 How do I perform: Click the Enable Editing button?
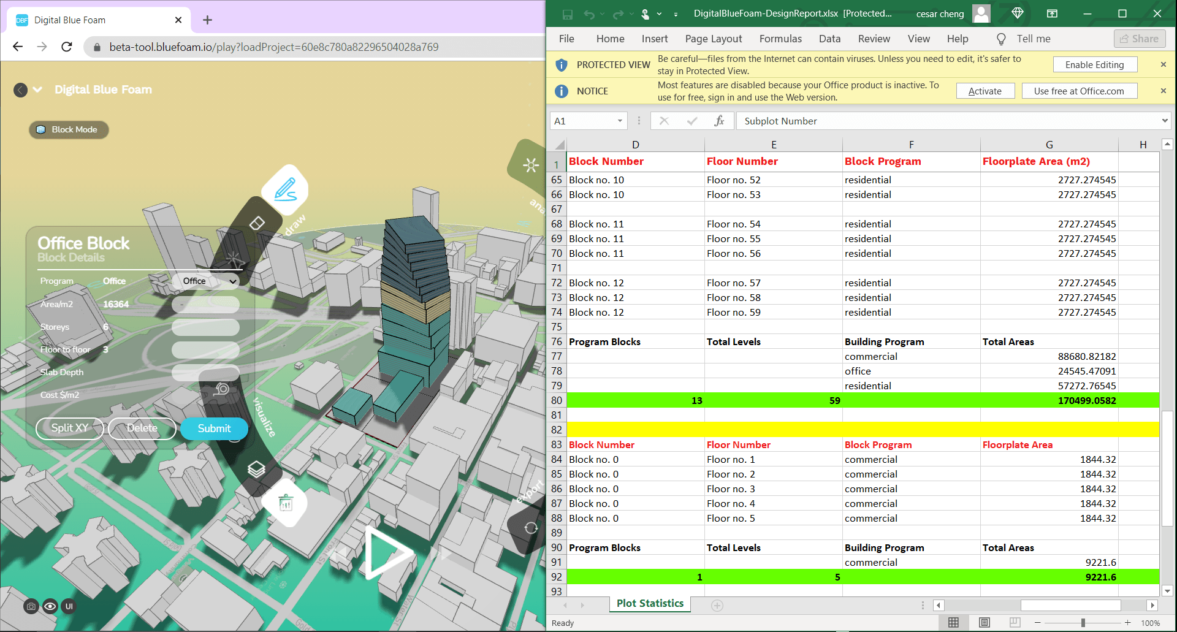point(1094,64)
